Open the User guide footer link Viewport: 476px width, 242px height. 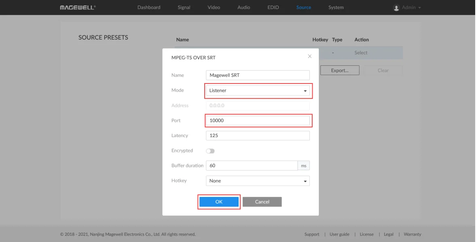(339, 234)
